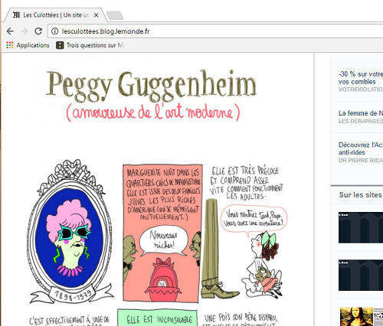Viewport: 383px width, 326px height.
Task: Open the 'Trois questions sur' bookmark
Action: [90, 45]
